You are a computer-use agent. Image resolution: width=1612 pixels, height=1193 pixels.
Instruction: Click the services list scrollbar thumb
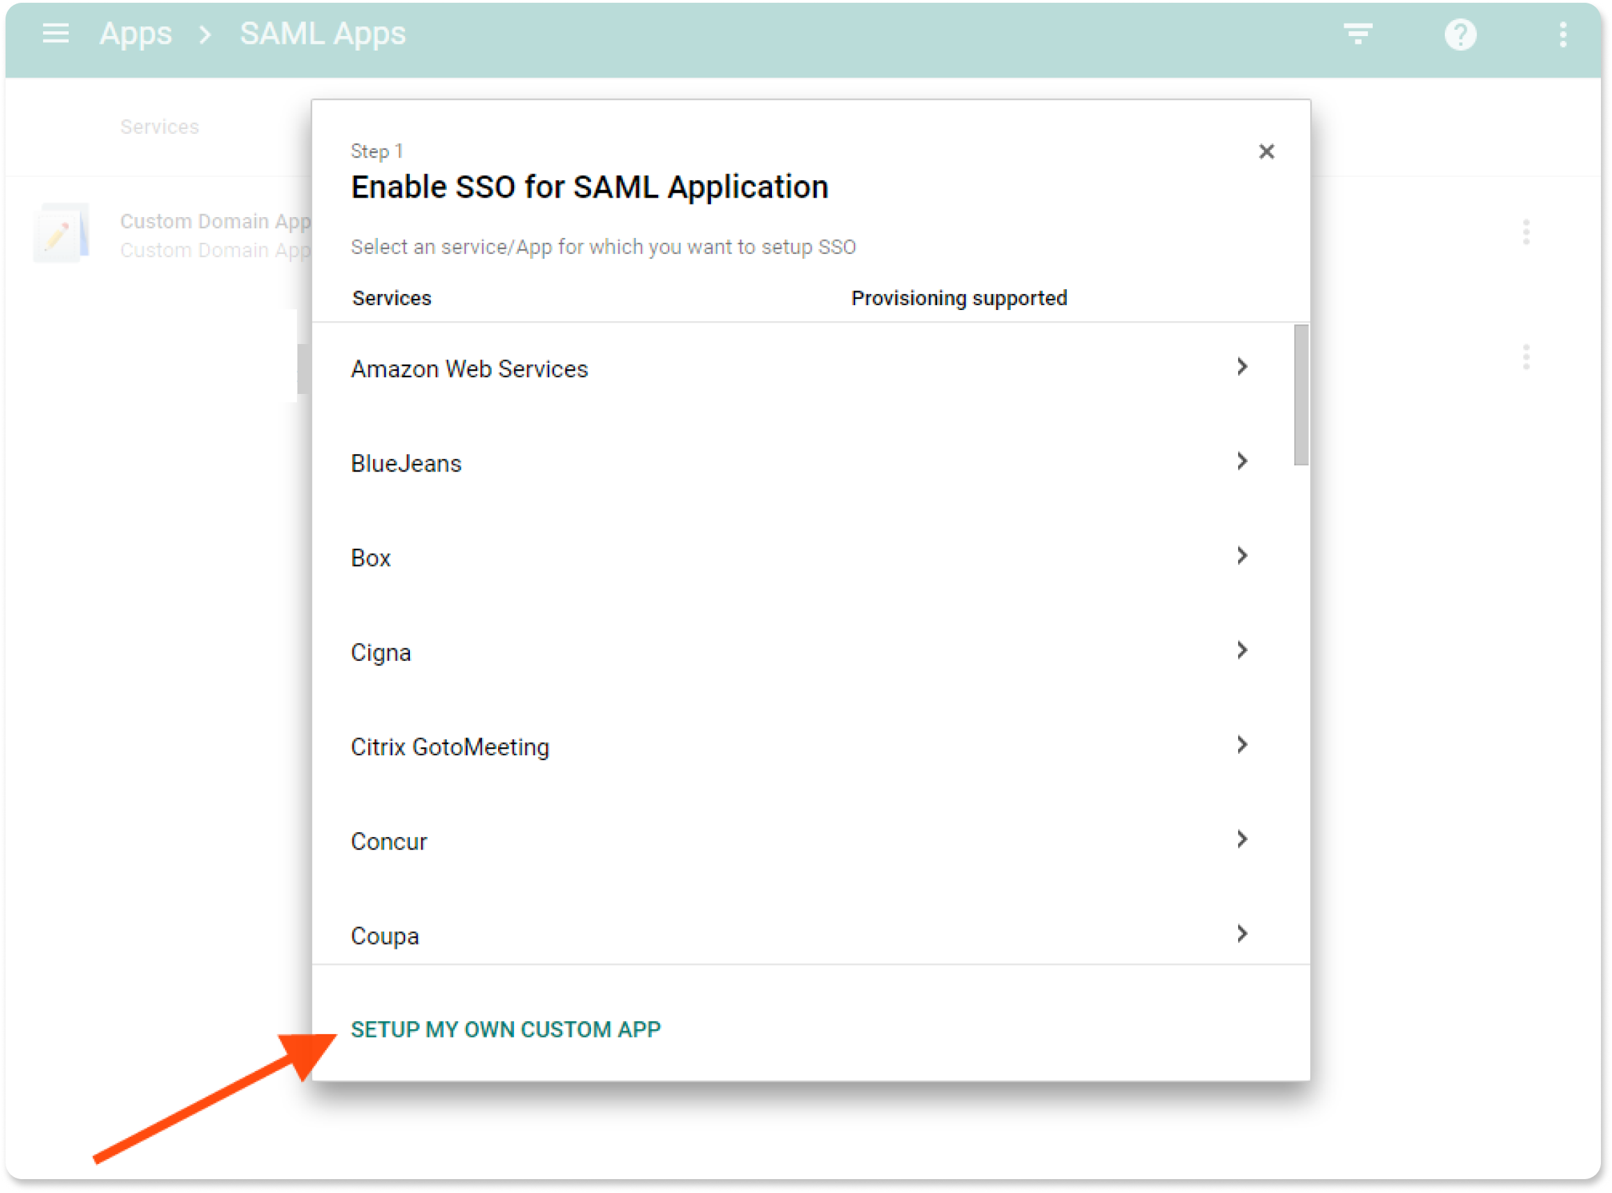[1301, 395]
